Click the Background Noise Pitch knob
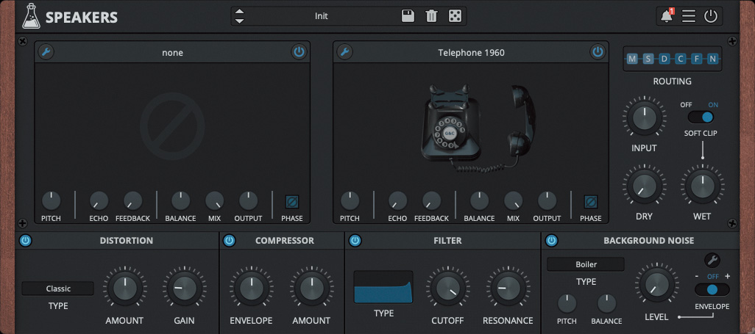Image resolution: width=755 pixels, height=334 pixels. [x=567, y=304]
